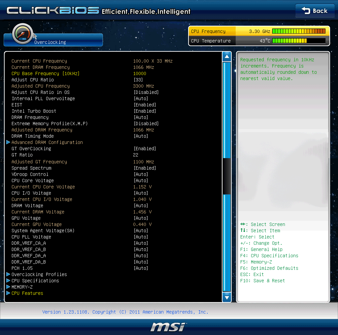Change the DRAM Voltage [Auto] setting
Image resolution: width=338 pixels, height=335 pixels.
pos(141,206)
